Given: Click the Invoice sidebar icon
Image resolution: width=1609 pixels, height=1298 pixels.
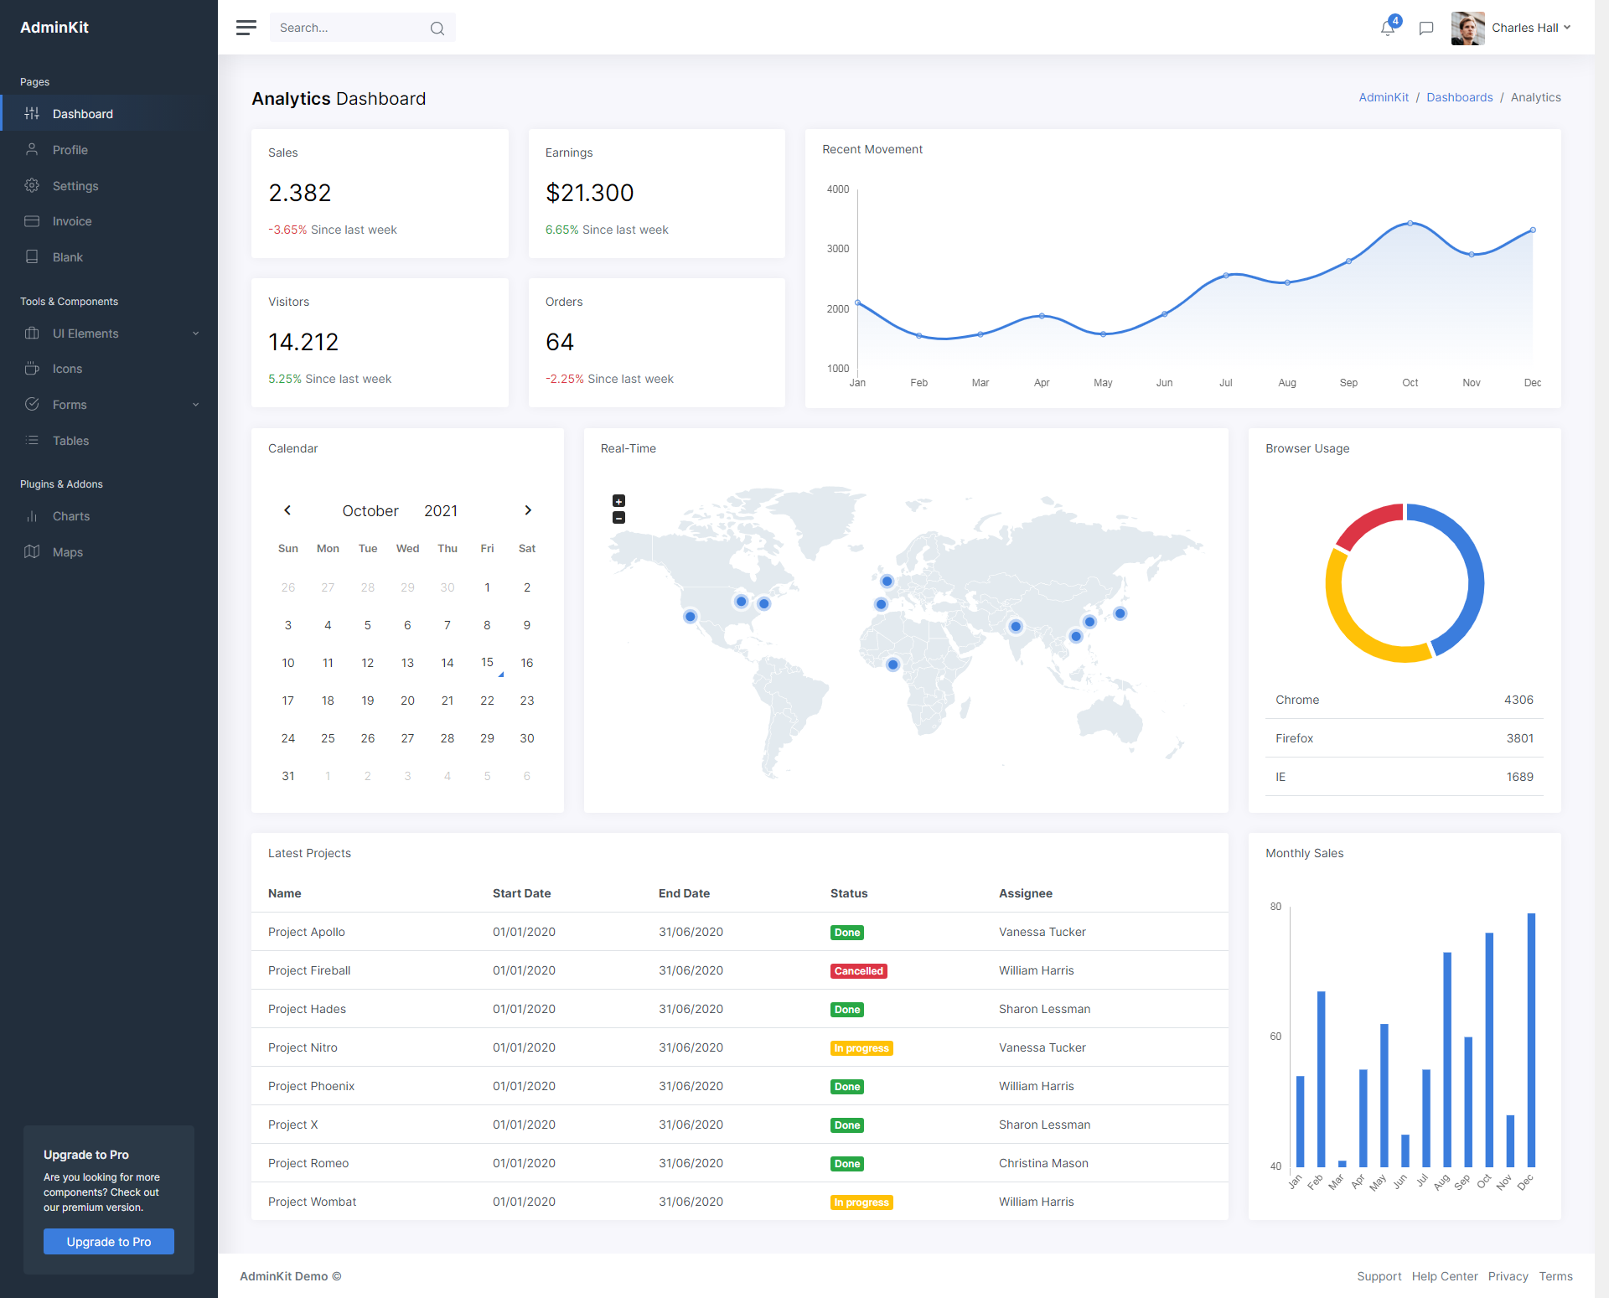Looking at the screenshot, I should click(36, 221).
